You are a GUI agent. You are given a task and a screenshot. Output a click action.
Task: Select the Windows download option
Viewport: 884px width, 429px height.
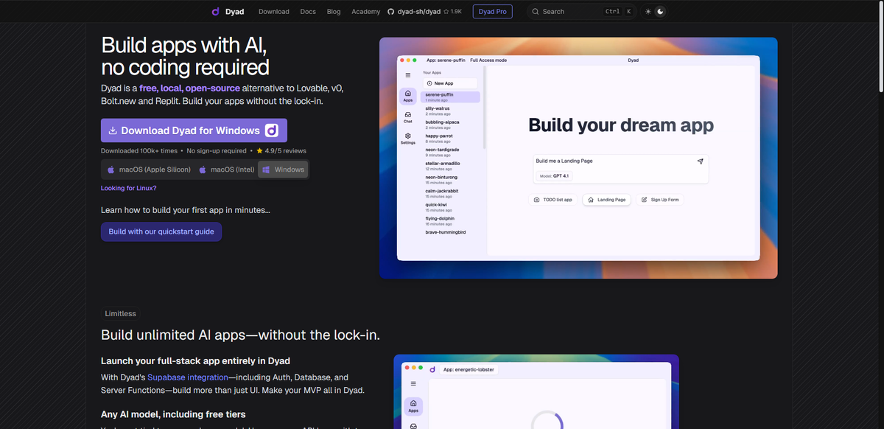[x=283, y=170]
